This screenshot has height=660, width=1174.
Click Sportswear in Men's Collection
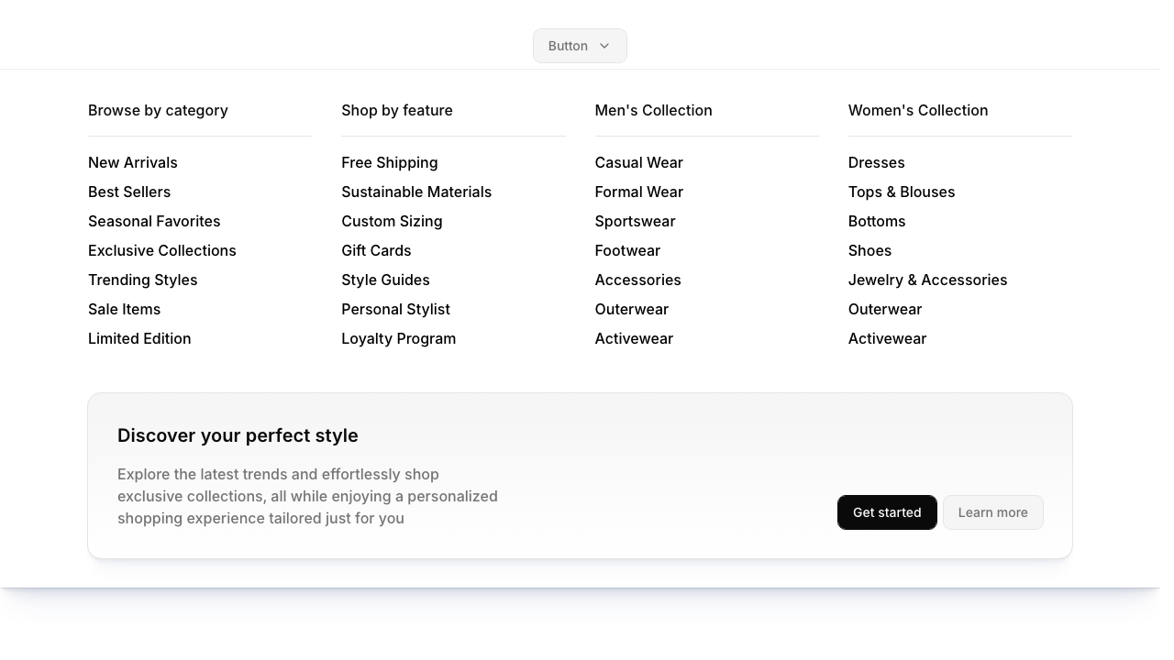pyautogui.click(x=635, y=221)
